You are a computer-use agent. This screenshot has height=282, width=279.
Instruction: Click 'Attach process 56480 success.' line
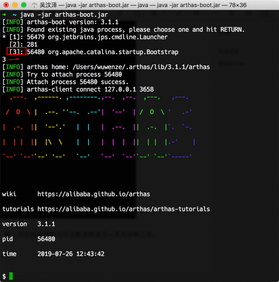click(x=66, y=82)
